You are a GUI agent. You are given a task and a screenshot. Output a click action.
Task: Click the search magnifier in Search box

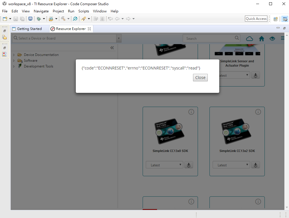(237, 38)
